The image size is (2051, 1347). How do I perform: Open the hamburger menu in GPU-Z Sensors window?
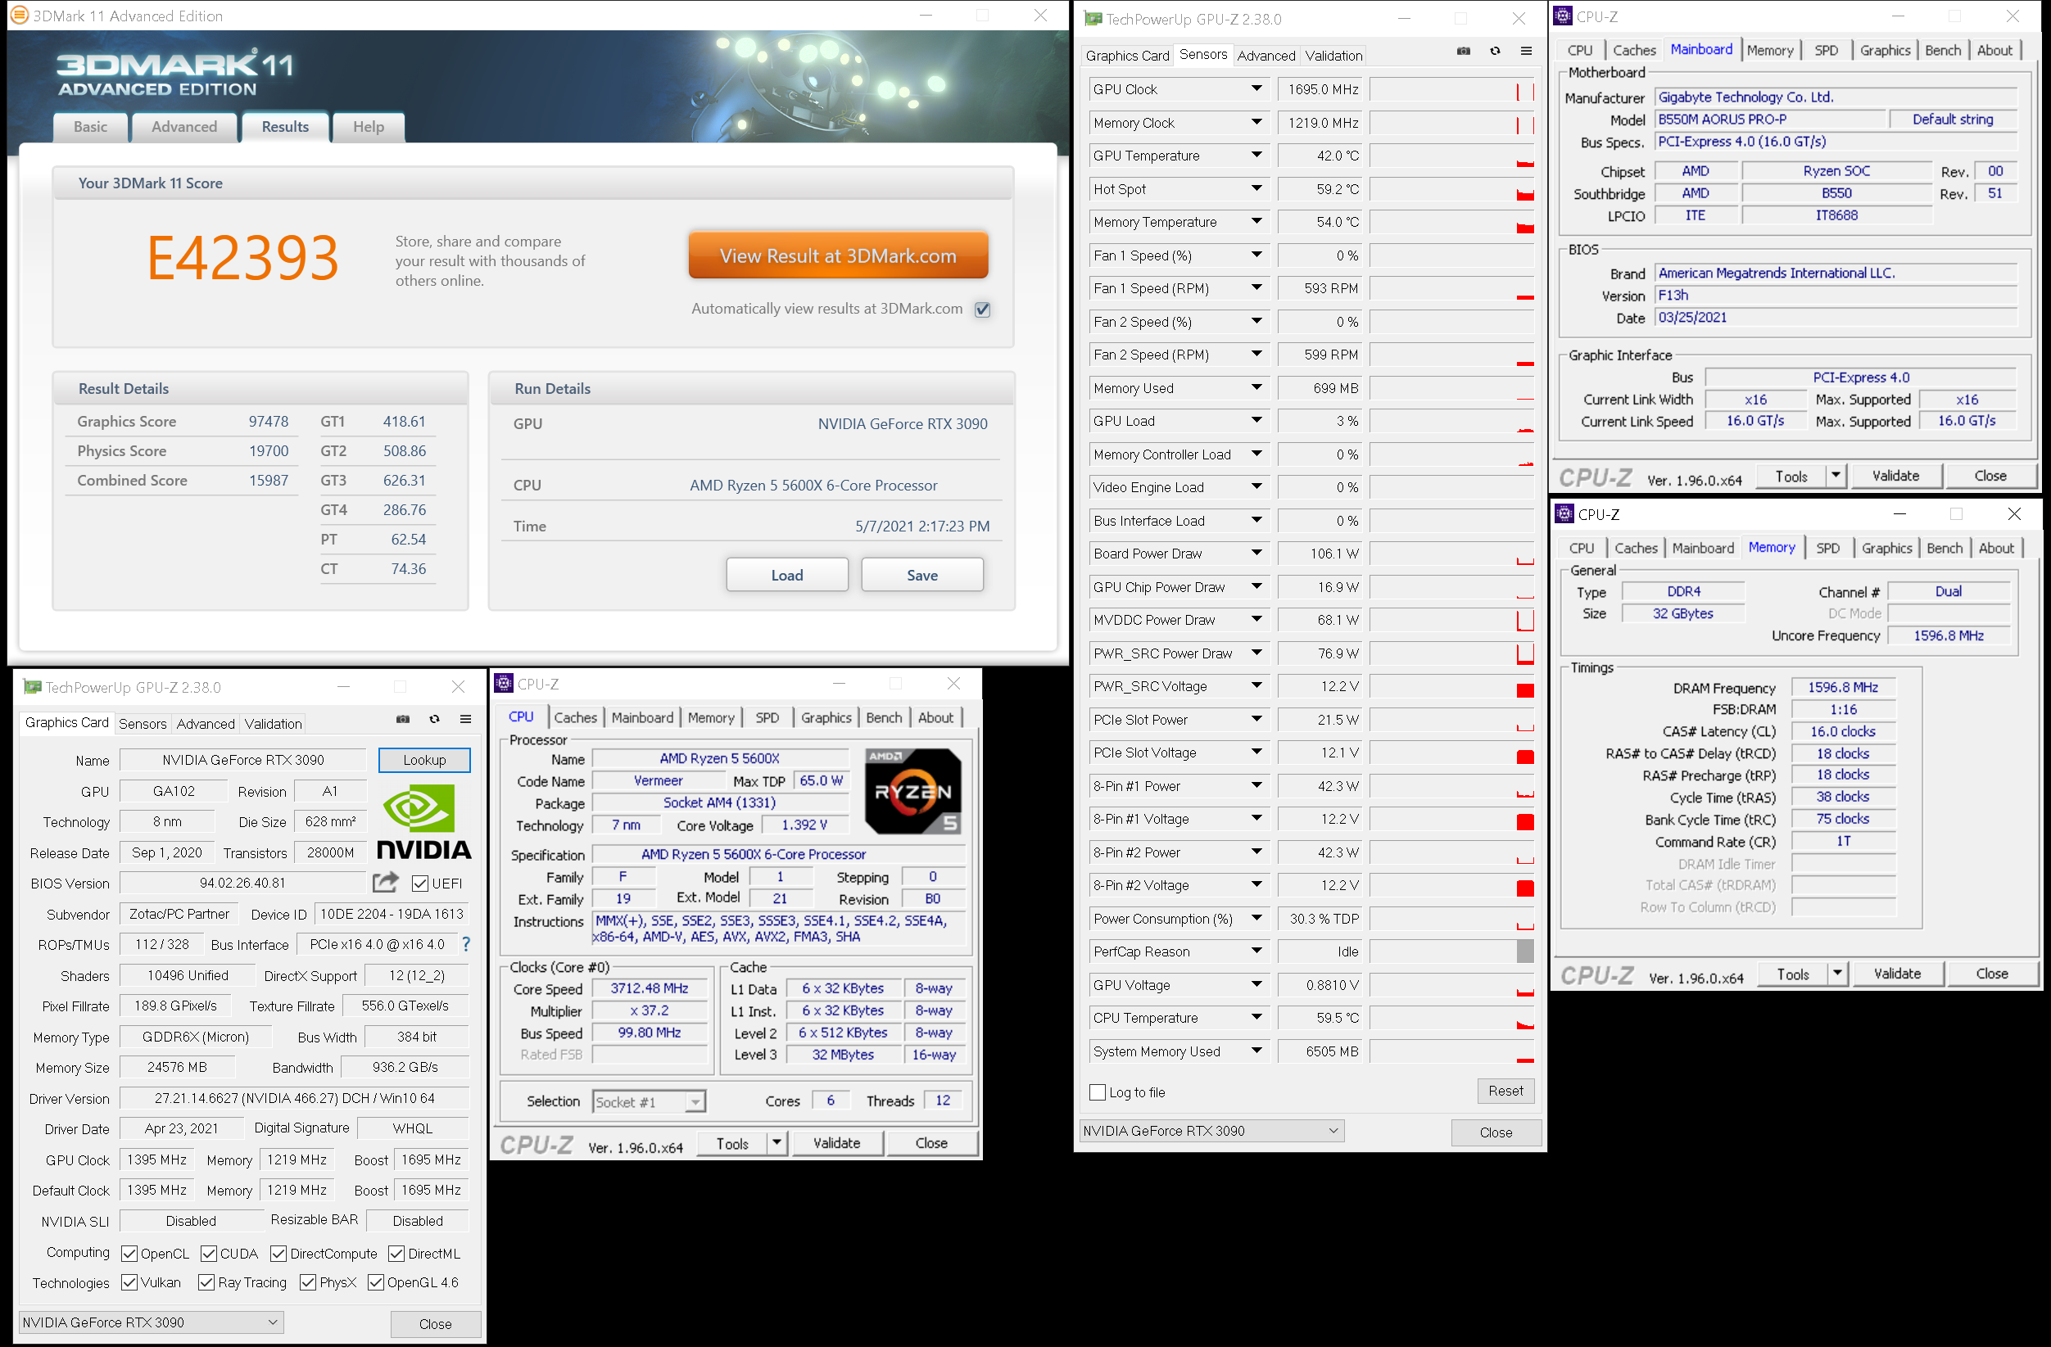pos(1526,52)
